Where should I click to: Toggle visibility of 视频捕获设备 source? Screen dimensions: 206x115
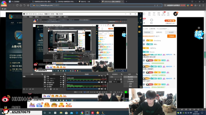pyautogui.click(x=61, y=83)
